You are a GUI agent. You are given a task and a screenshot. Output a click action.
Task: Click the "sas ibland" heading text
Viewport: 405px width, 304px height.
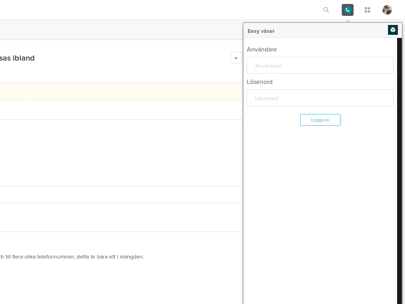pos(17,58)
